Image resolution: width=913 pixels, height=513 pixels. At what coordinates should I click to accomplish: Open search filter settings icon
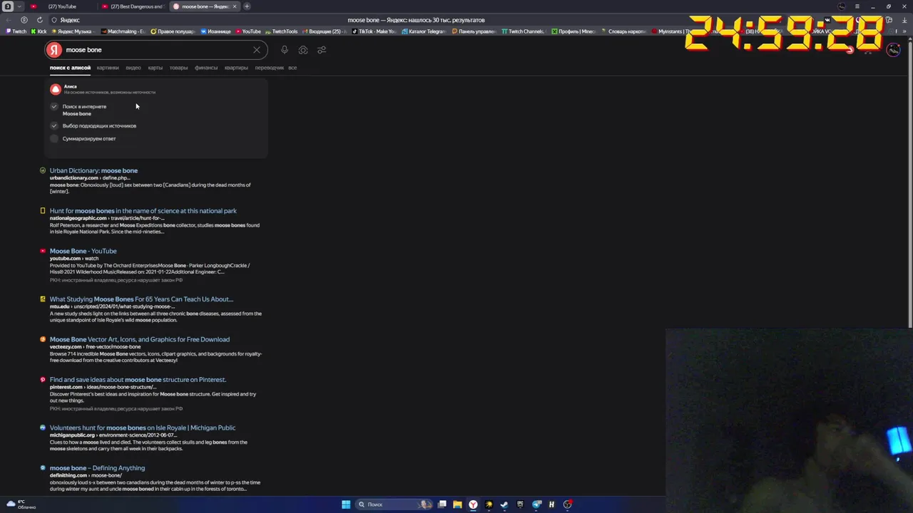coord(322,50)
